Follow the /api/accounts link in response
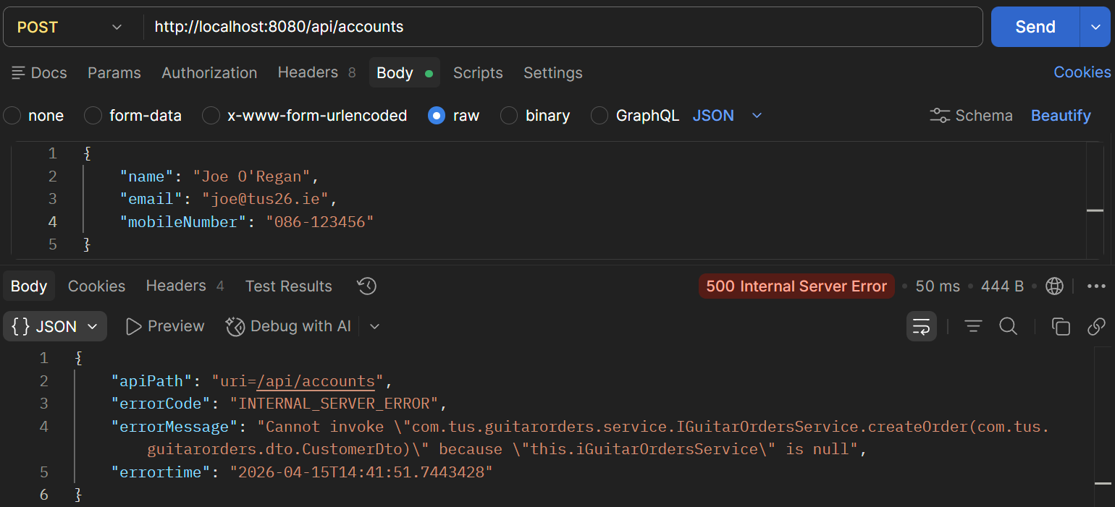 pyautogui.click(x=316, y=380)
